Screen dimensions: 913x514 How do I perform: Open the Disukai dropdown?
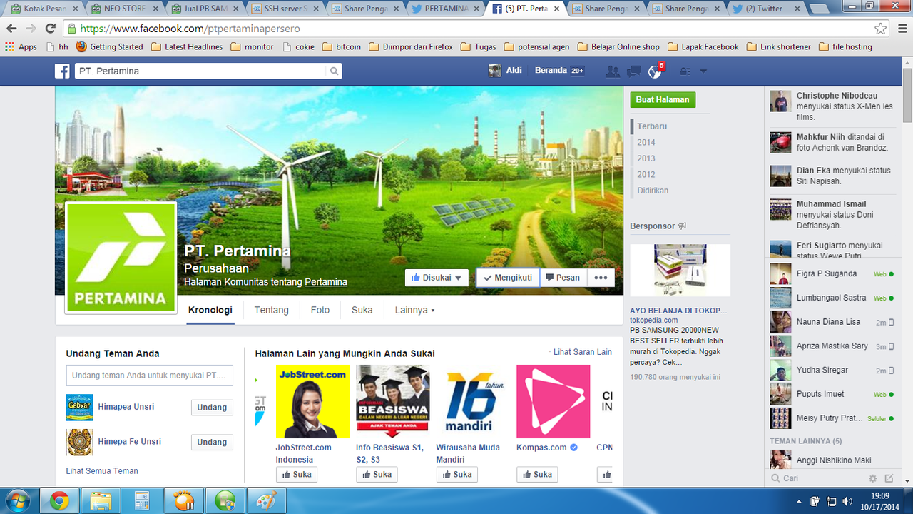point(437,278)
